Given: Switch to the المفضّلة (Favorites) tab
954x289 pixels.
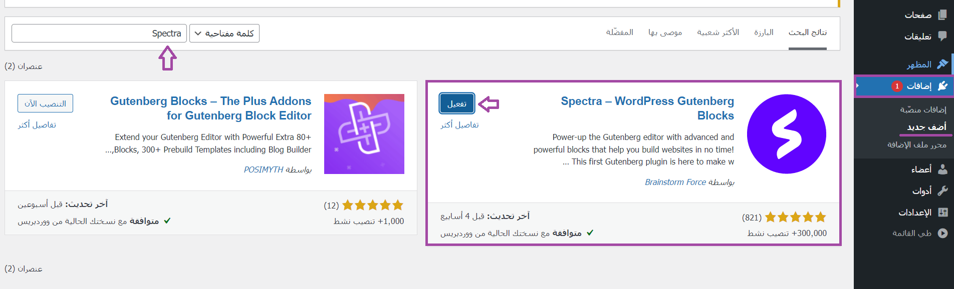Looking at the screenshot, I should [x=620, y=32].
